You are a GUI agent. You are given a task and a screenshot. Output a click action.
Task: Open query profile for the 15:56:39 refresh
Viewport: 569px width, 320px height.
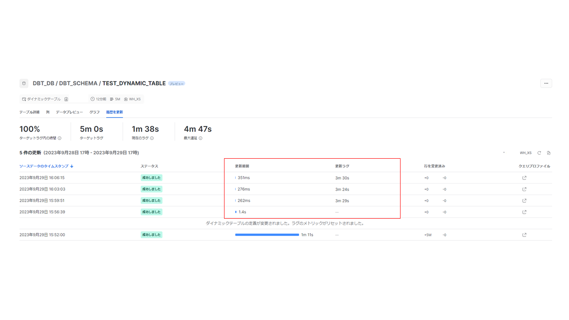[524, 212]
